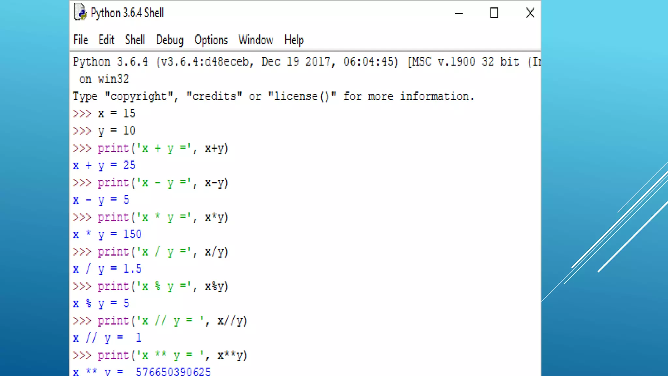Maximize the Python Shell window
Screen dimensions: 668x376
494,13
